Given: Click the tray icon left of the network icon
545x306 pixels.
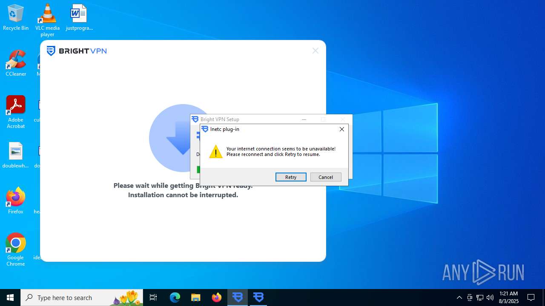Looking at the screenshot, I should pos(470,297).
